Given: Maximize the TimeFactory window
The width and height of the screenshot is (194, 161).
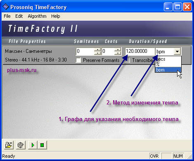Looking at the screenshot, I should 177,7.
